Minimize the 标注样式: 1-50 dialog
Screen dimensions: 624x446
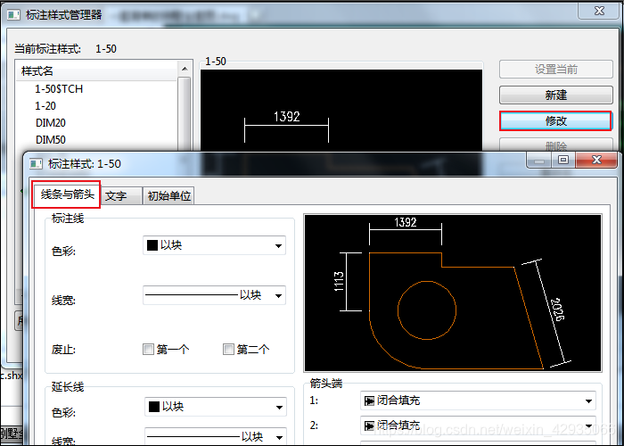(539, 160)
